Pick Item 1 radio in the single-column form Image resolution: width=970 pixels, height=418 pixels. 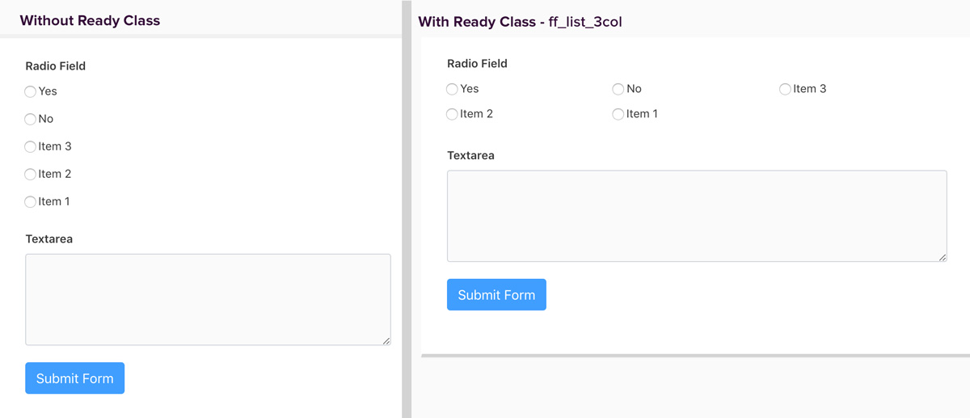(31, 202)
